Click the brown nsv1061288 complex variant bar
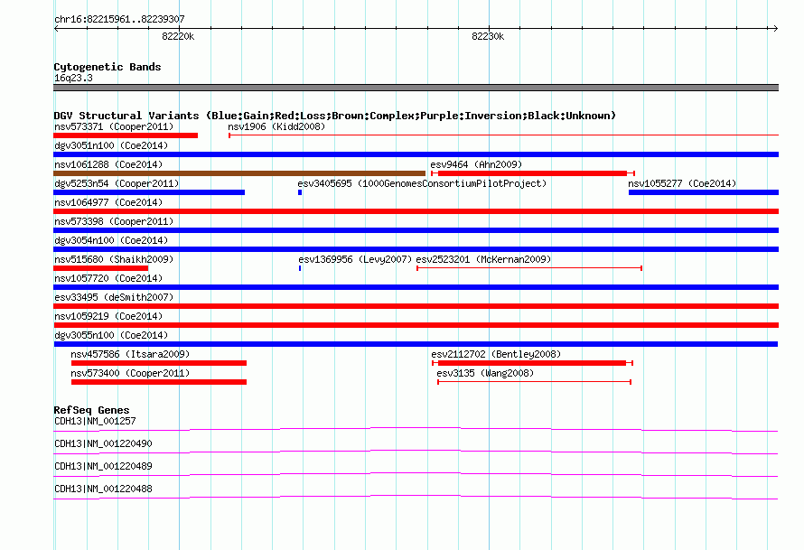Image resolution: width=804 pixels, height=550 pixels. [x=239, y=173]
